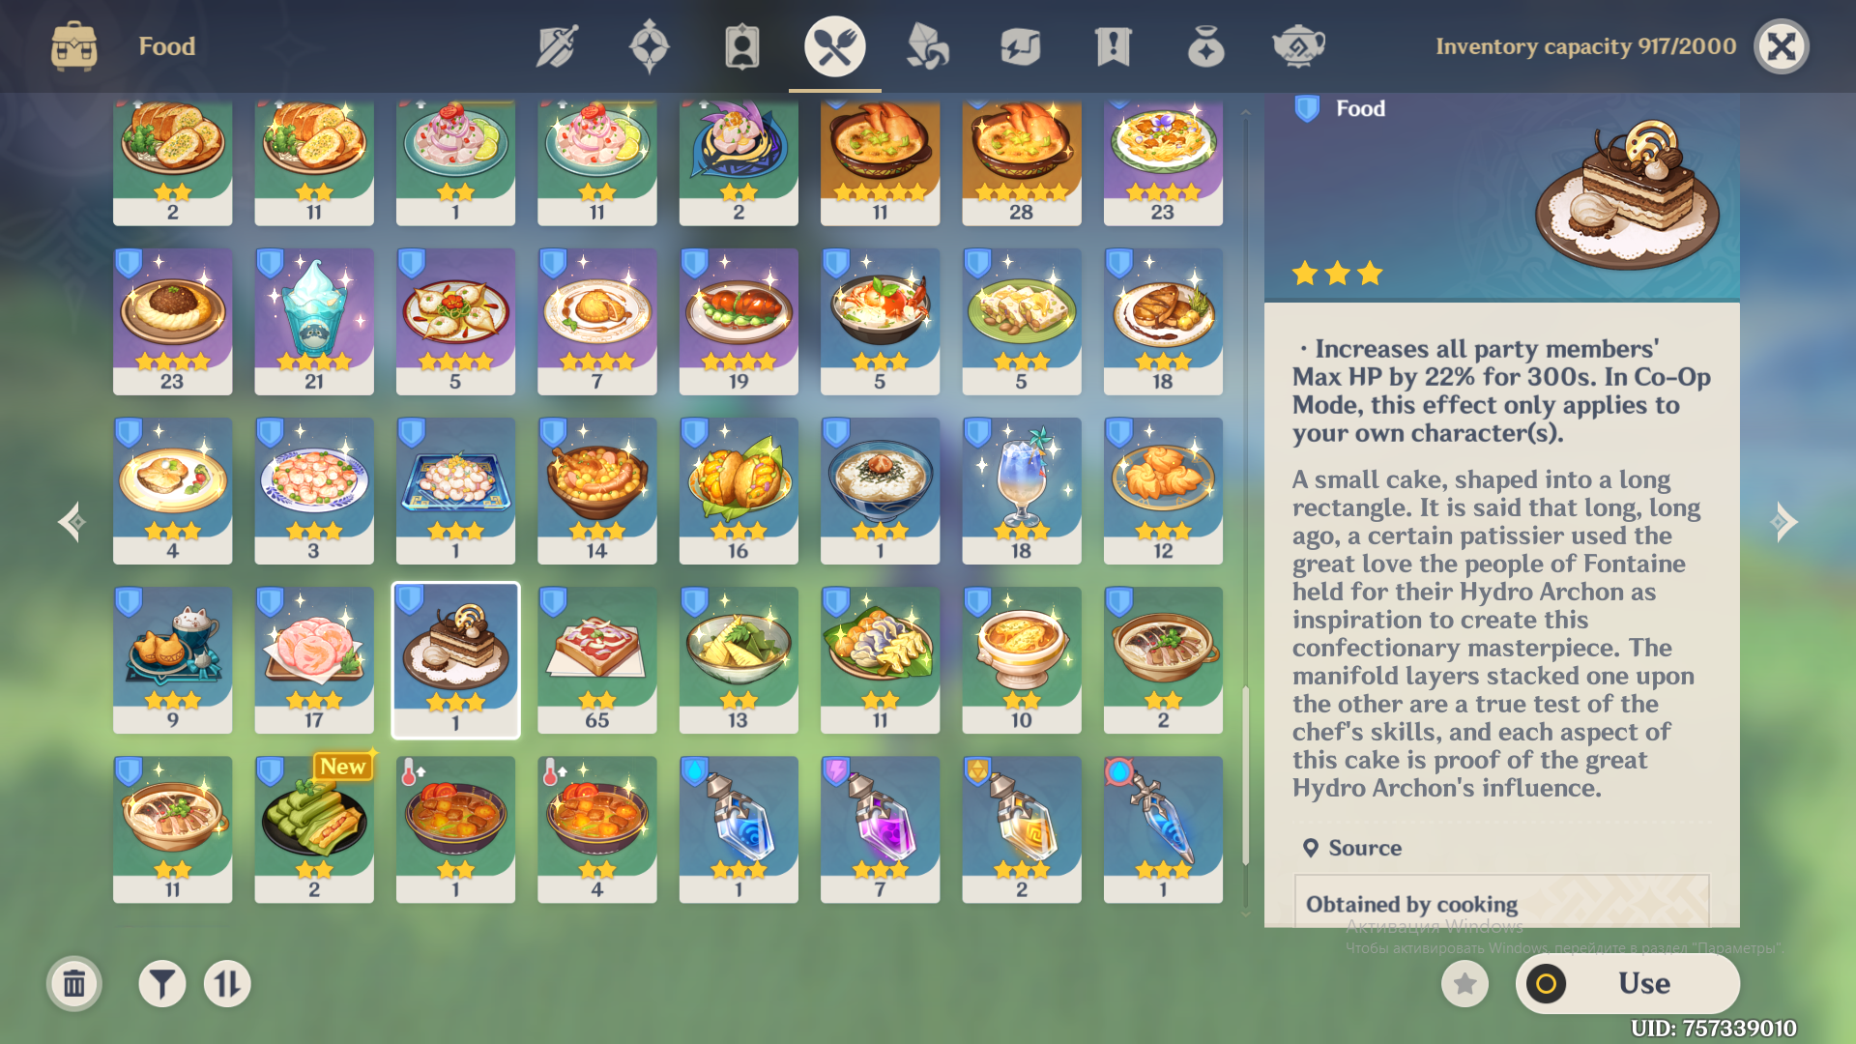This screenshot has width=1856, height=1044.
Task: Select the food item marked New
Action: click(x=314, y=829)
